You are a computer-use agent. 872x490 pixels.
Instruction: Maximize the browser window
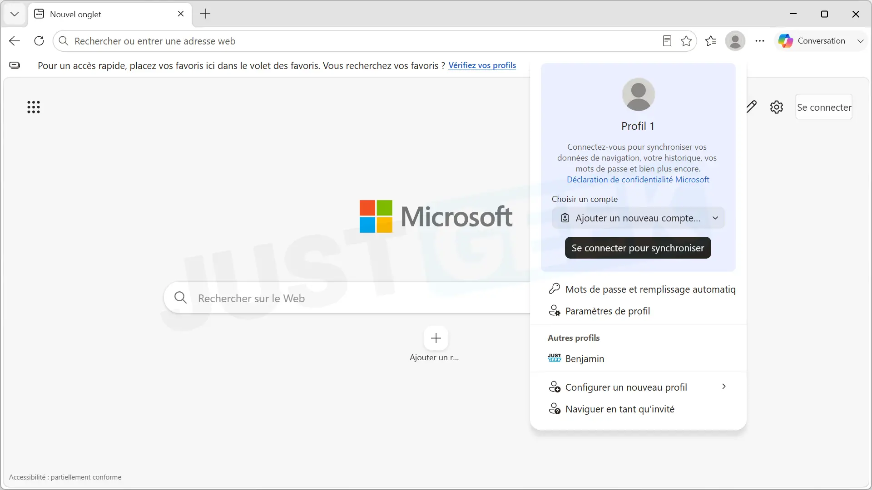pyautogui.click(x=824, y=14)
